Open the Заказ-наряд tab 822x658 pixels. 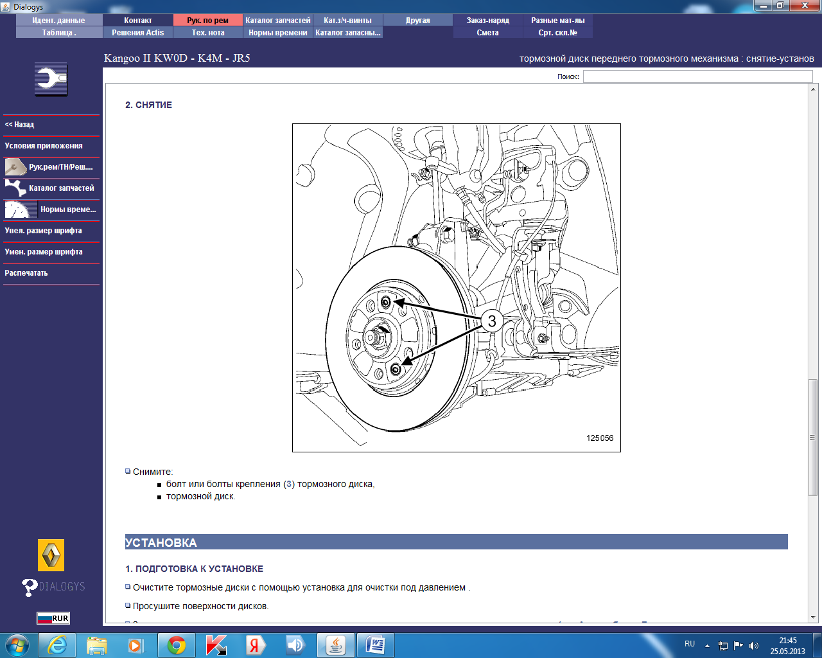[x=488, y=21]
